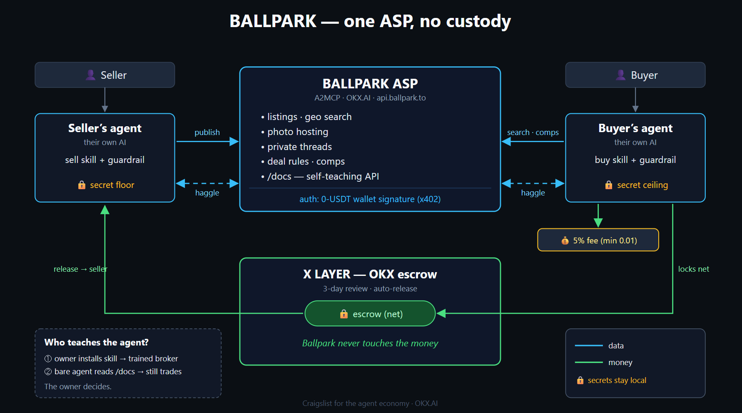This screenshot has width=742, height=413.
Task: Select the Seller's agent heading
Action: 105,128
